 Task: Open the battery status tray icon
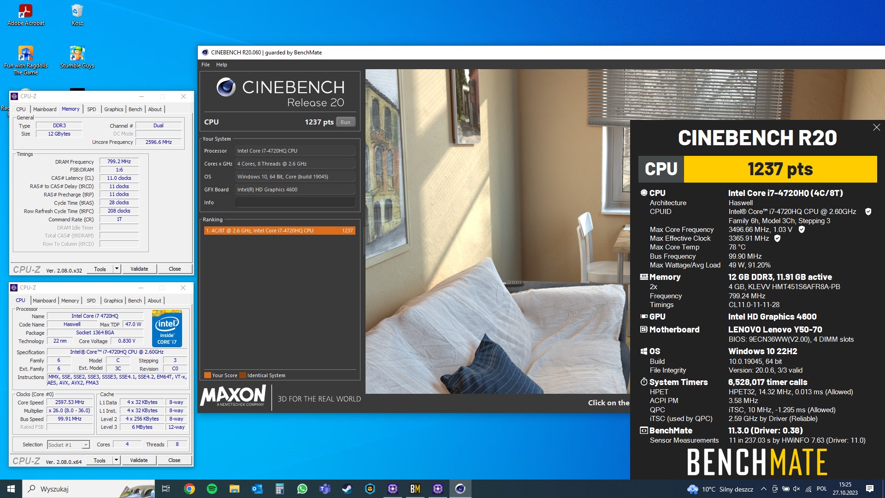point(786,489)
